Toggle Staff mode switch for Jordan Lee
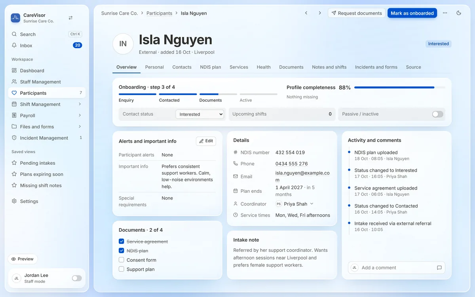Viewport: 475px width, 297px height. [77, 278]
